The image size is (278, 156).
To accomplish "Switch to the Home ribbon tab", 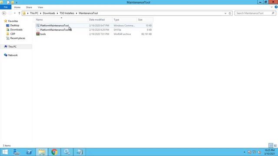I will pyautogui.click(x=17, y=7).
